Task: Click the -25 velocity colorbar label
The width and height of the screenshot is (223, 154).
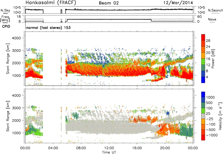Action: click(x=209, y=119)
